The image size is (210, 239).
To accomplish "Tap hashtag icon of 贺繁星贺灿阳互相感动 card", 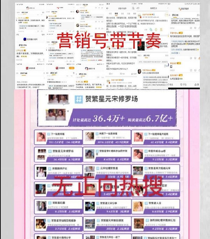I will coord(49,220).
